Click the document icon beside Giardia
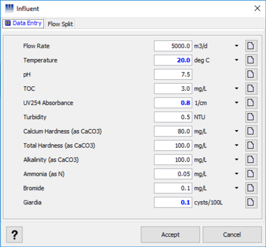 pos(251,202)
